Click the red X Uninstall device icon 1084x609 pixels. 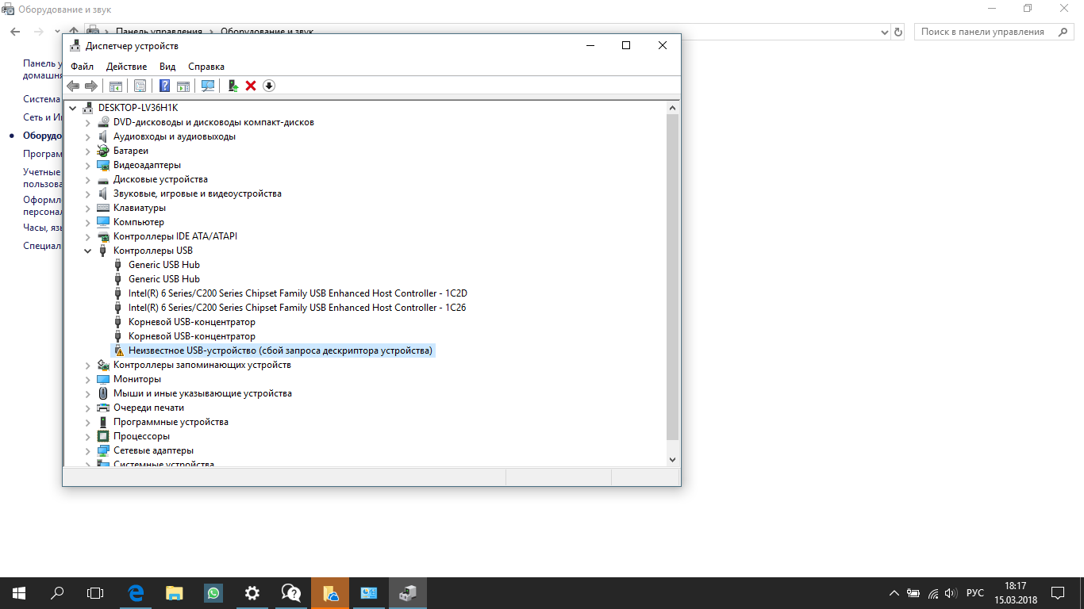pos(251,86)
